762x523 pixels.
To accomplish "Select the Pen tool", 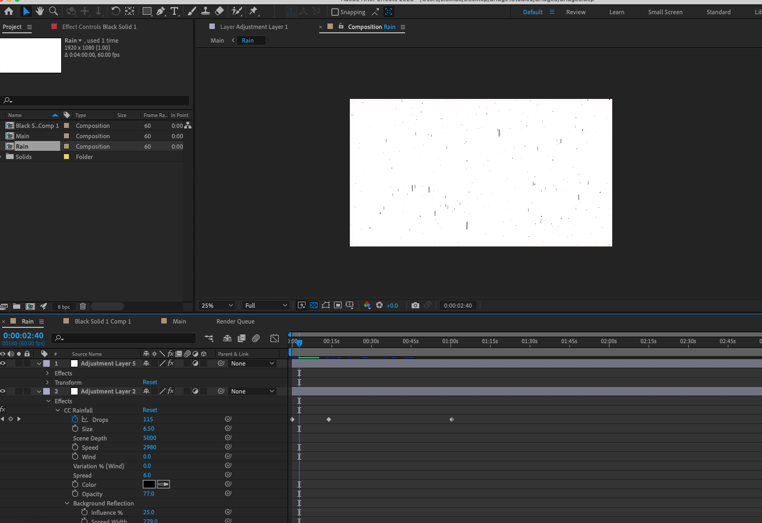I will pyautogui.click(x=161, y=11).
